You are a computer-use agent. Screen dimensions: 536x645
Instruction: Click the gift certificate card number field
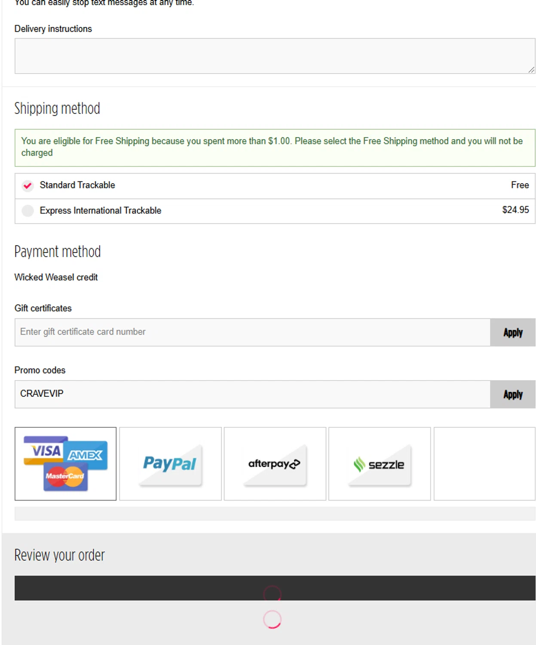[252, 332]
